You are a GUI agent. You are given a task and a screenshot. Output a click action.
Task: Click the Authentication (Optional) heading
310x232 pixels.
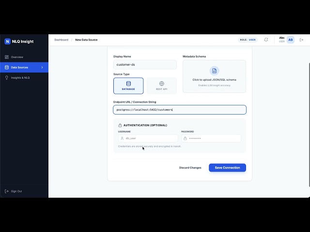(x=145, y=125)
